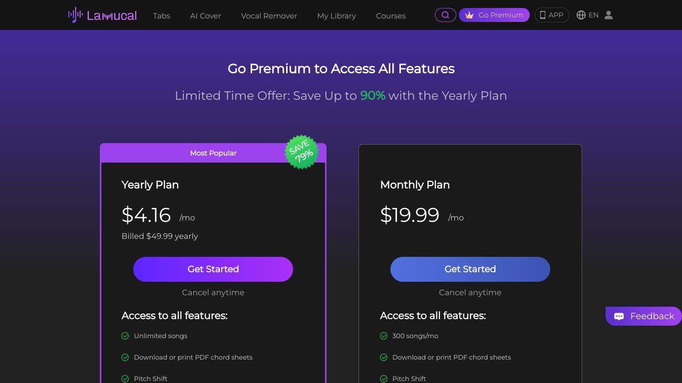Open the user profile icon

[608, 15]
